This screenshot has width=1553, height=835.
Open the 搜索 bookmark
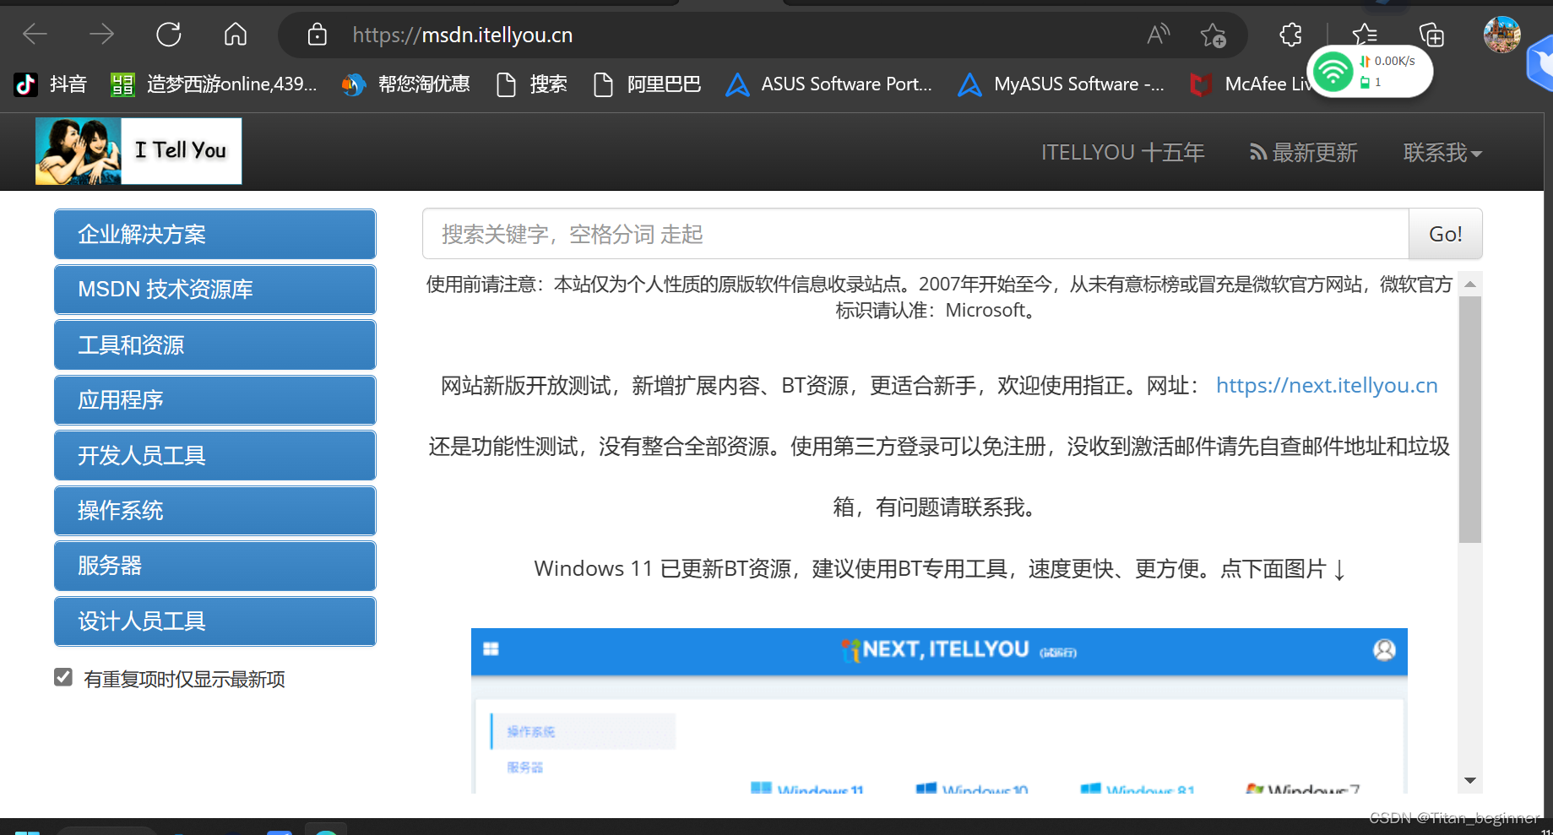(x=532, y=84)
